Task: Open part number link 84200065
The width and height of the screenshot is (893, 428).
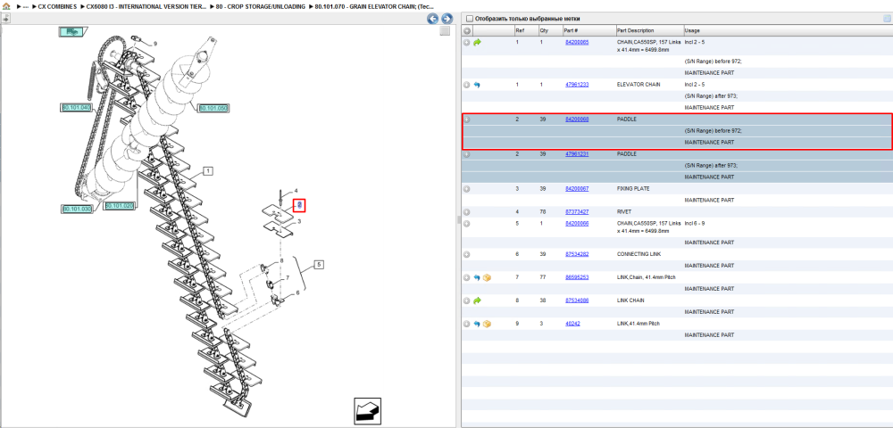Action: tap(576, 43)
